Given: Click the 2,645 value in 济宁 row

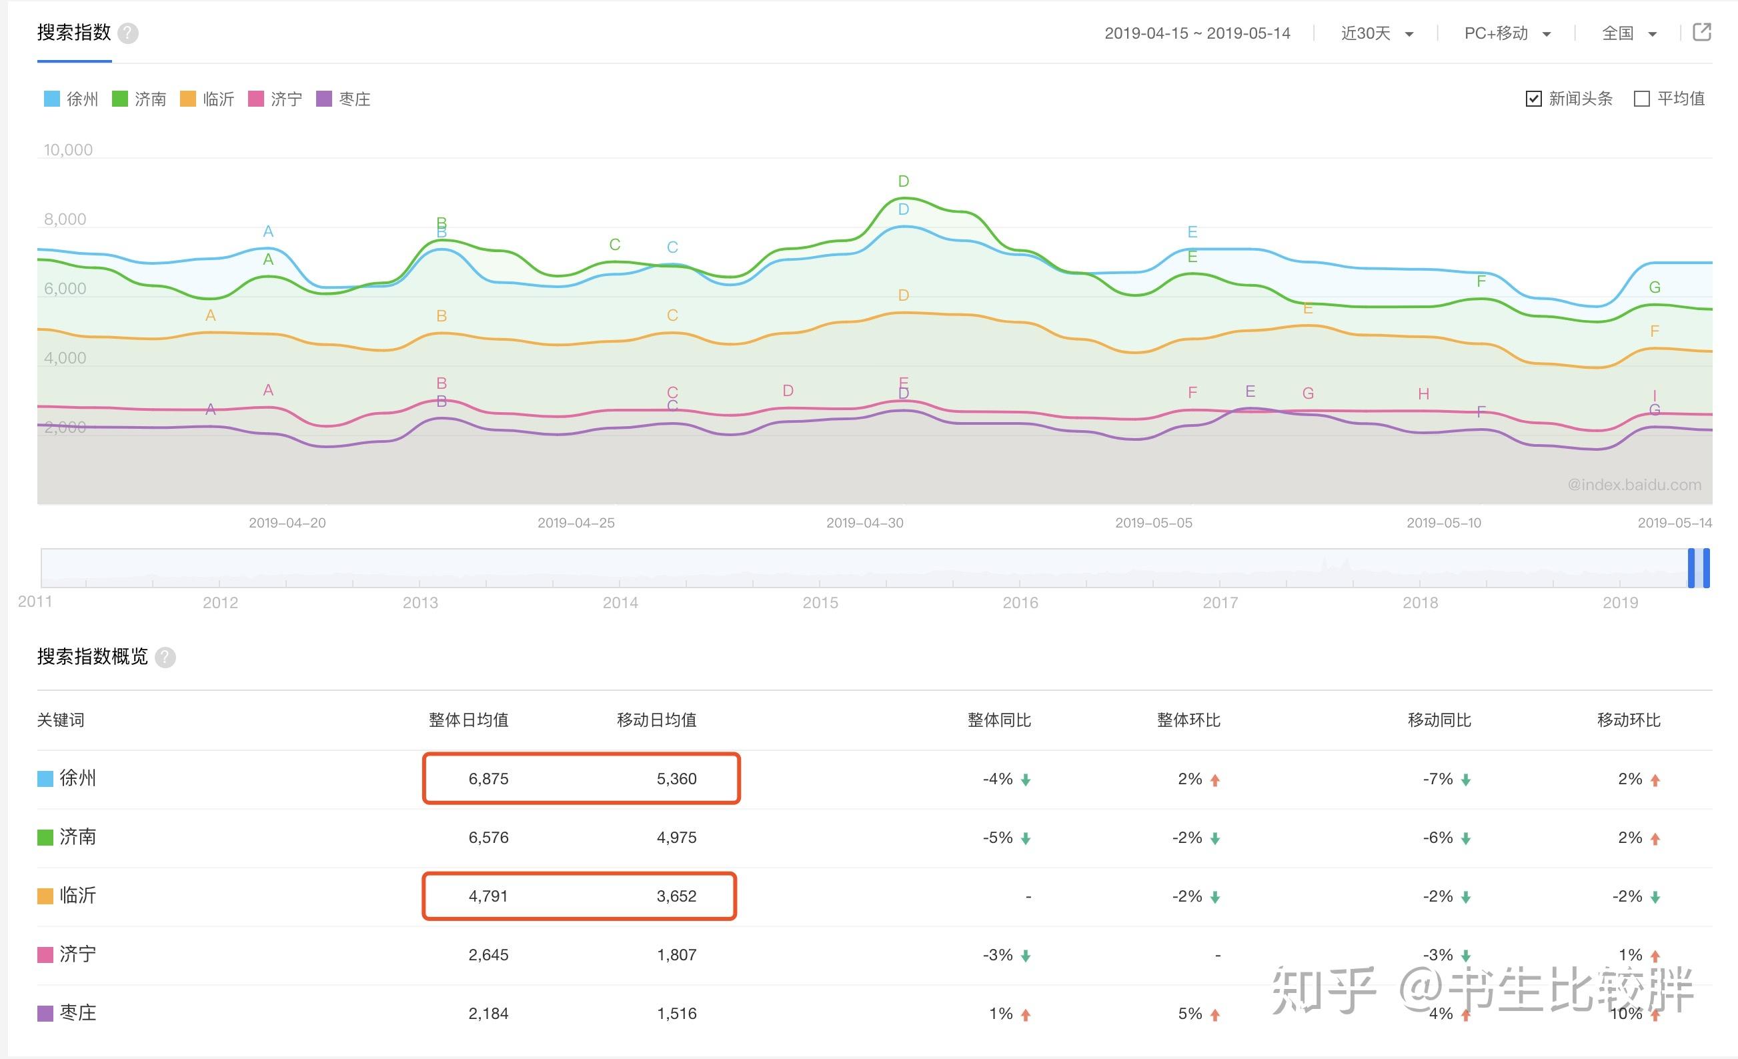Looking at the screenshot, I should point(488,954).
